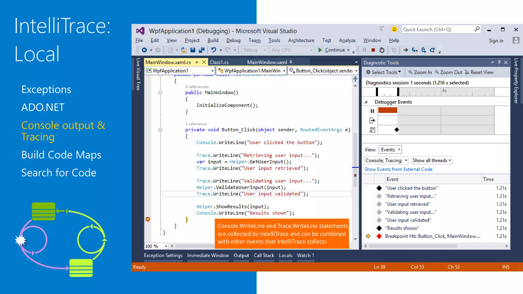Image resolution: width=523 pixels, height=294 pixels.
Task: Open the Button_Click member dropdown
Action: [324, 71]
